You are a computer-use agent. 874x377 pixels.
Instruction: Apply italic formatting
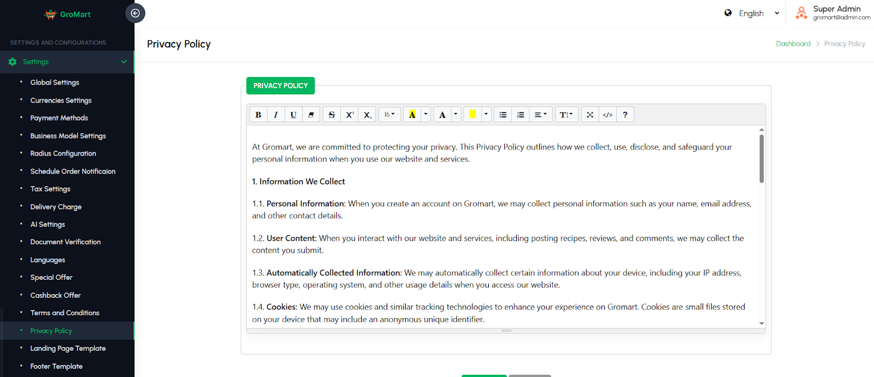[x=276, y=115]
